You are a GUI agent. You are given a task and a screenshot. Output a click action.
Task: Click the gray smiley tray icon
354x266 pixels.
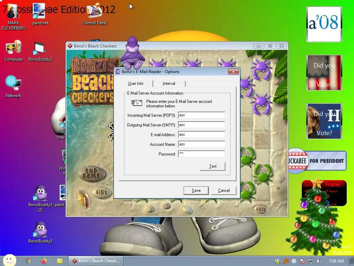(x=294, y=261)
